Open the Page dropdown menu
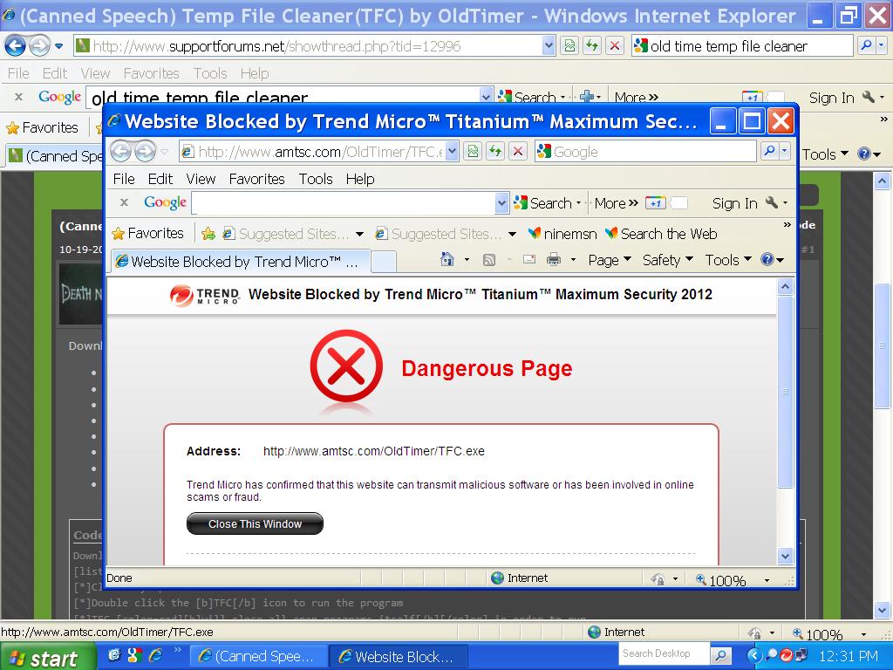 pos(610,260)
